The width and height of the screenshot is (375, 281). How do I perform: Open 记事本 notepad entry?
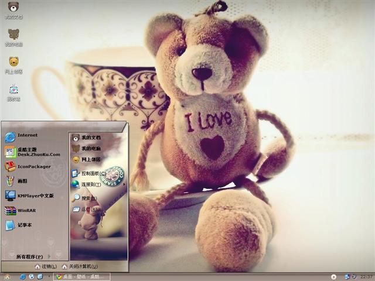[x=18, y=225]
